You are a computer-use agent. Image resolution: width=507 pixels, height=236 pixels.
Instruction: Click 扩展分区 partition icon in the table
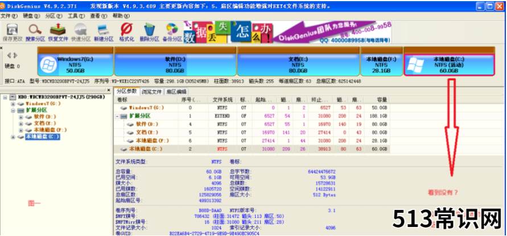[x=124, y=116]
